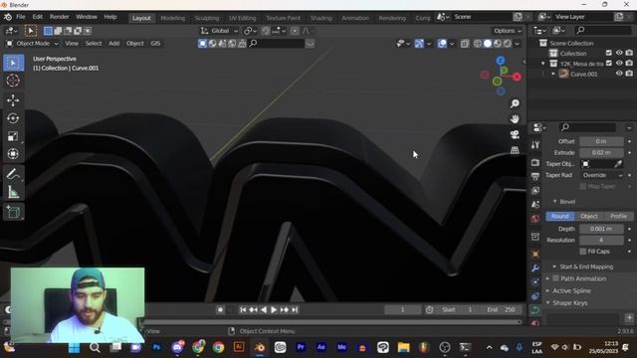Select the Add Cube tool
Screen dimensions: 637x358
click(13, 212)
